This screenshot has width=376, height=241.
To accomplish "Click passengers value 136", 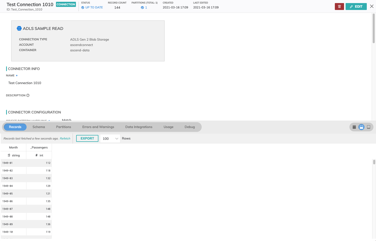I will (x=48, y=224).
